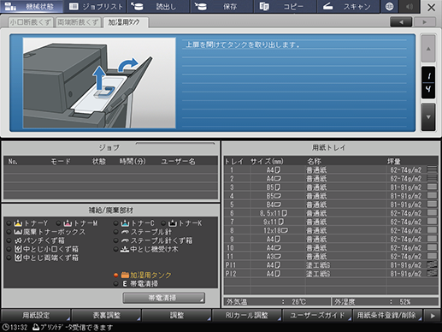Click the トナーC status indicator dot
Viewport: 442px width, 332px height.
tap(115, 223)
